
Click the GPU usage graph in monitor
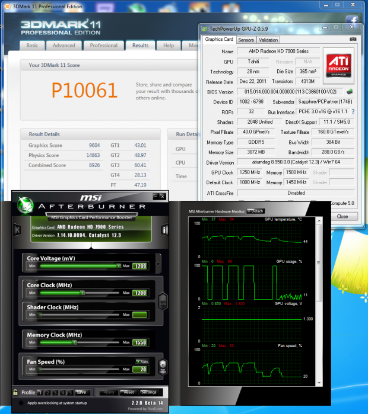[x=252, y=282]
